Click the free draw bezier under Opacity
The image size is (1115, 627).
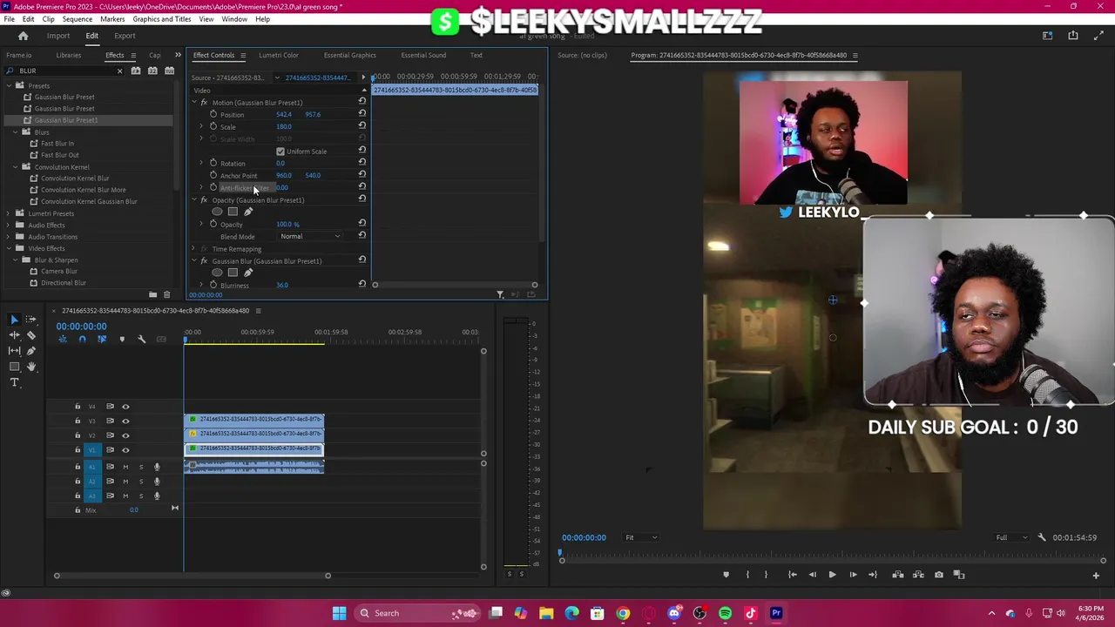pyautogui.click(x=248, y=212)
